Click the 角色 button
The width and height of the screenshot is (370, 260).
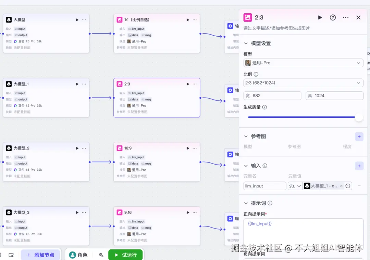[x=78, y=255]
